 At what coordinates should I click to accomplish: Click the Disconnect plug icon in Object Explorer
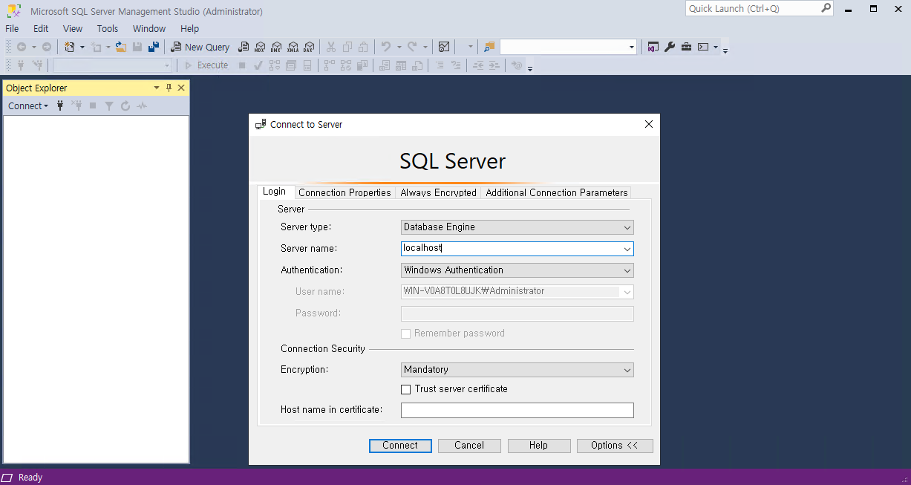tap(76, 106)
